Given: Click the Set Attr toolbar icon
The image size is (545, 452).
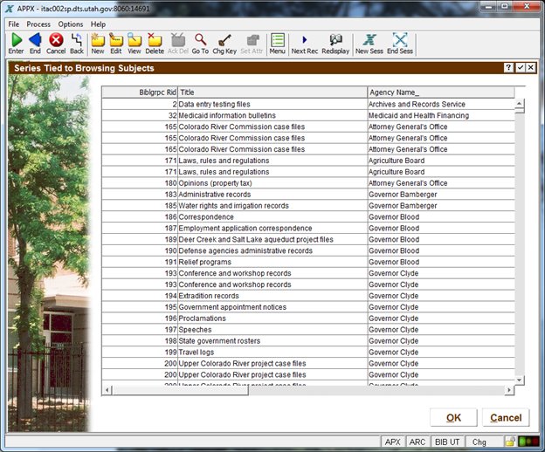Looking at the screenshot, I should click(x=252, y=40).
